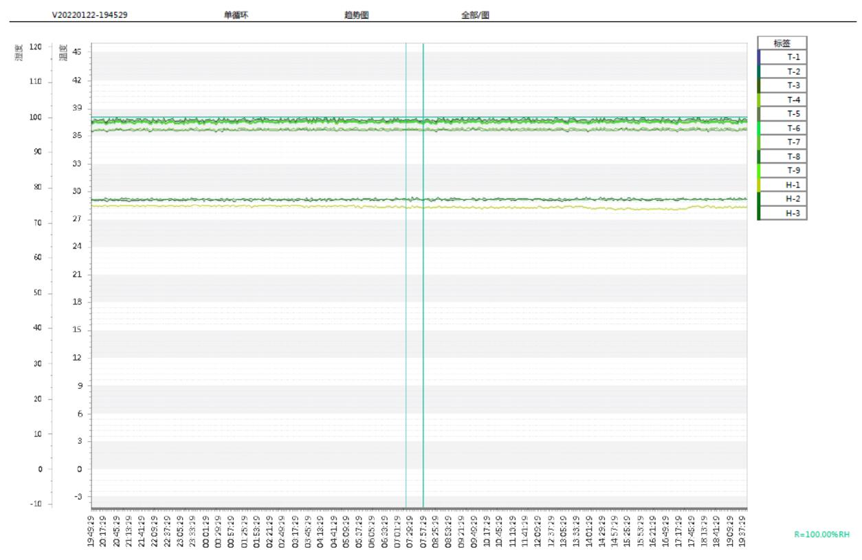The height and width of the screenshot is (560, 862).
Task: Click the T-3 dark olive color swatch
Action: pyautogui.click(x=760, y=85)
